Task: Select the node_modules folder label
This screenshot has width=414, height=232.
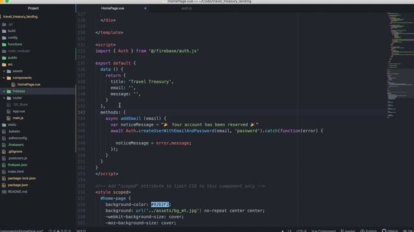Action: [19, 51]
